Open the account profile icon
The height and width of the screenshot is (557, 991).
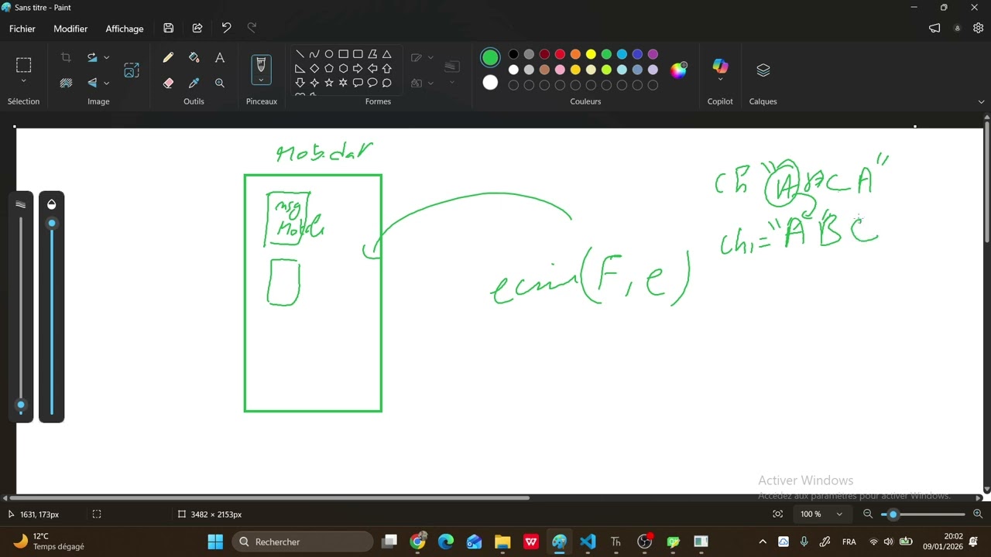pyautogui.click(x=957, y=29)
